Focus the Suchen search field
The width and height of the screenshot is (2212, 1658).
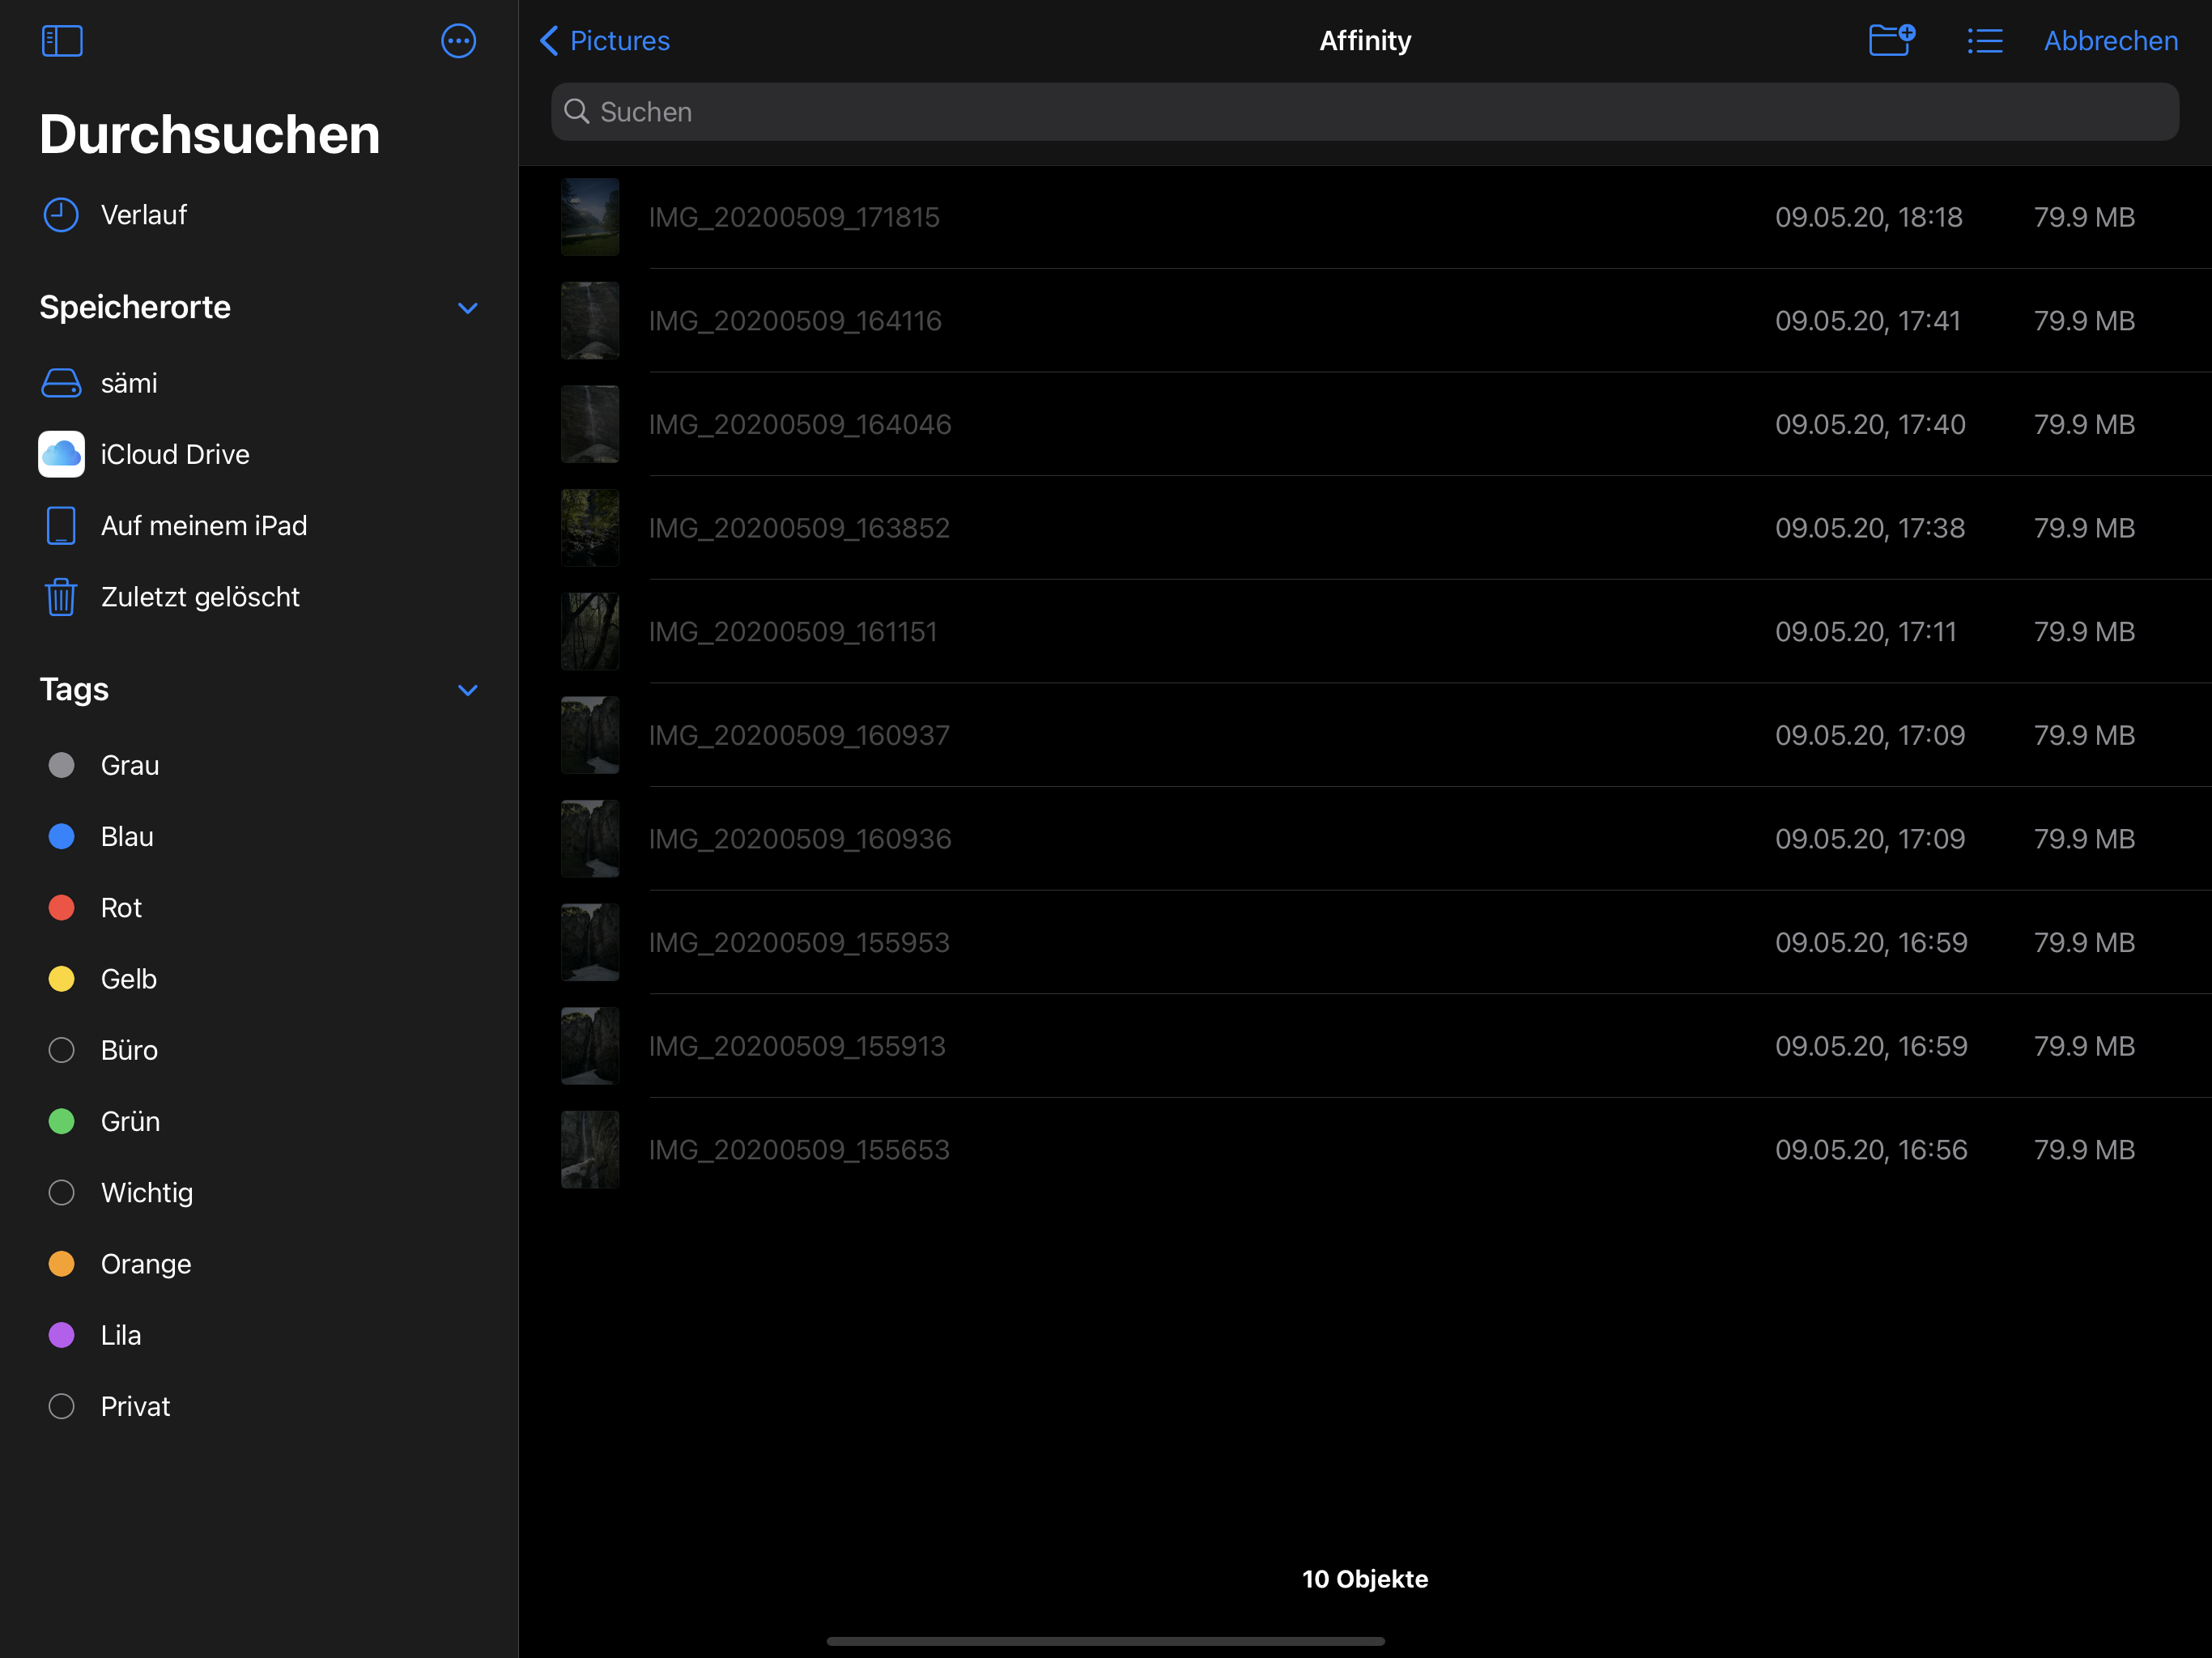tap(1364, 112)
